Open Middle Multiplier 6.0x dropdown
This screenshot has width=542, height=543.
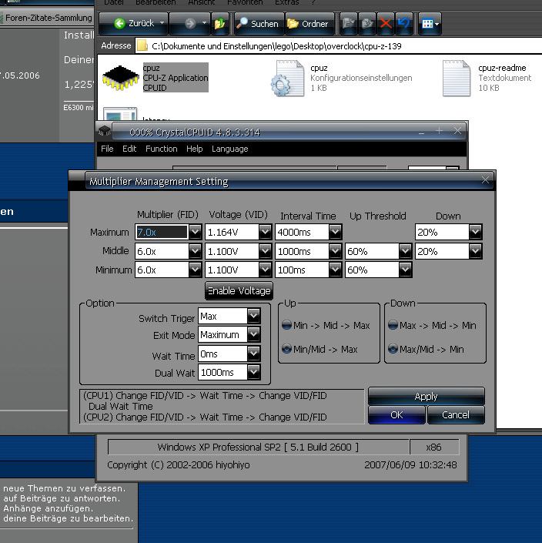click(195, 251)
